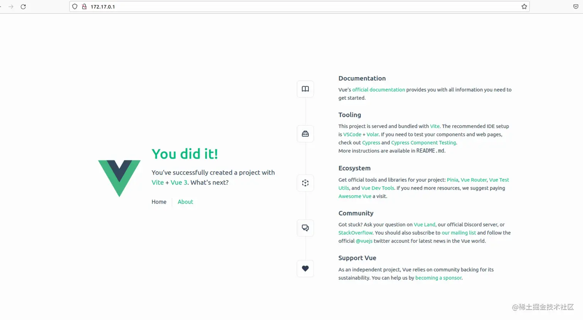Click the shield tracking protection icon
This screenshot has width=583, height=320.
click(75, 7)
